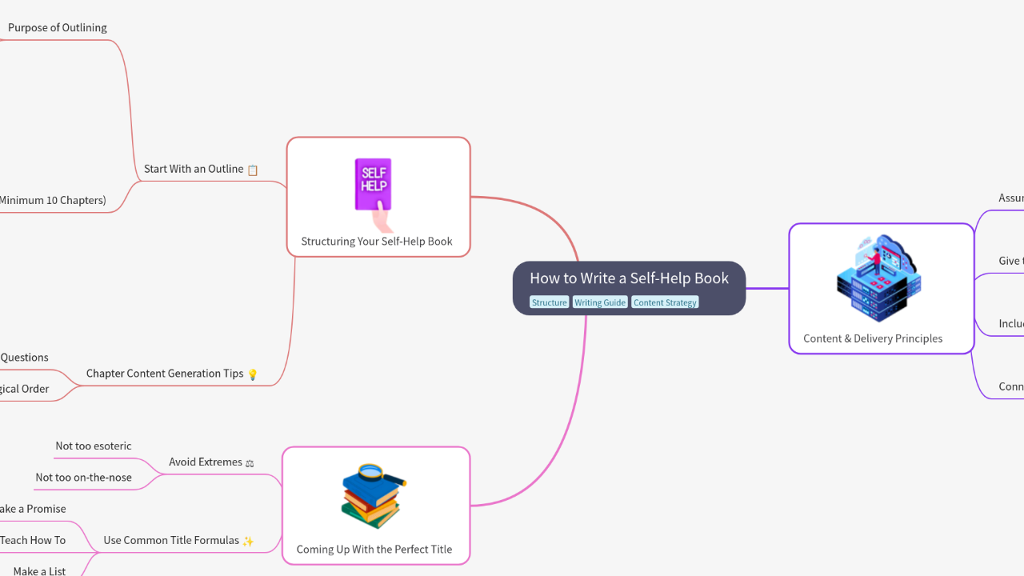Select the Start With an Outline node

[194, 169]
